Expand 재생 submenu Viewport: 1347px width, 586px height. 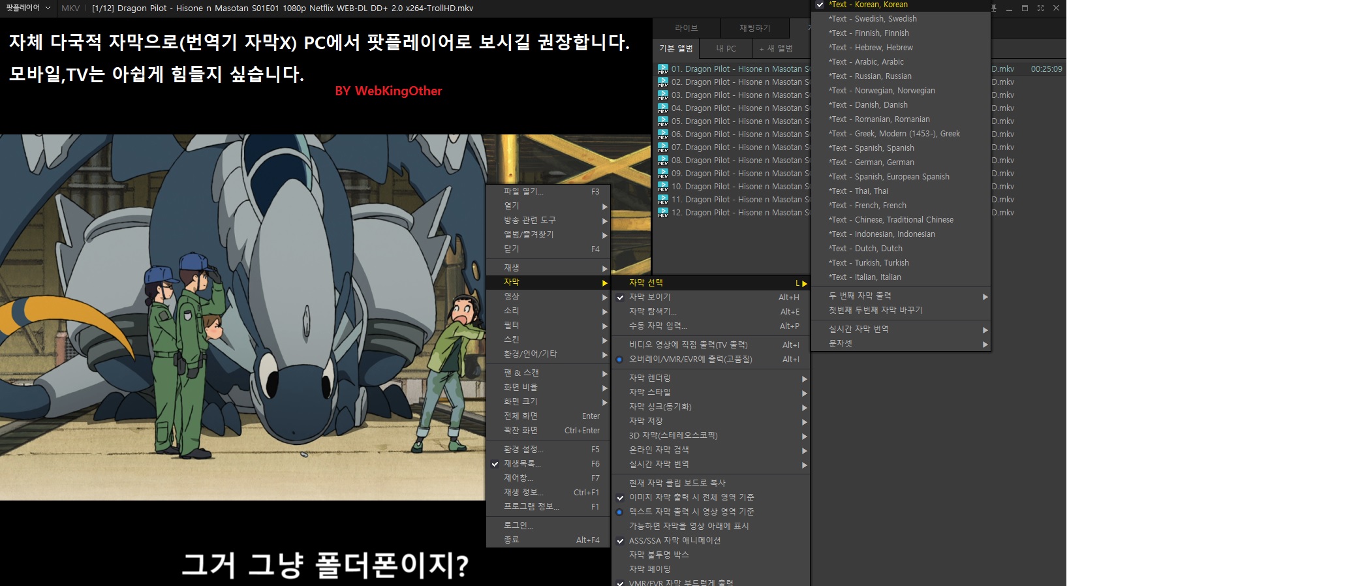[x=548, y=268]
